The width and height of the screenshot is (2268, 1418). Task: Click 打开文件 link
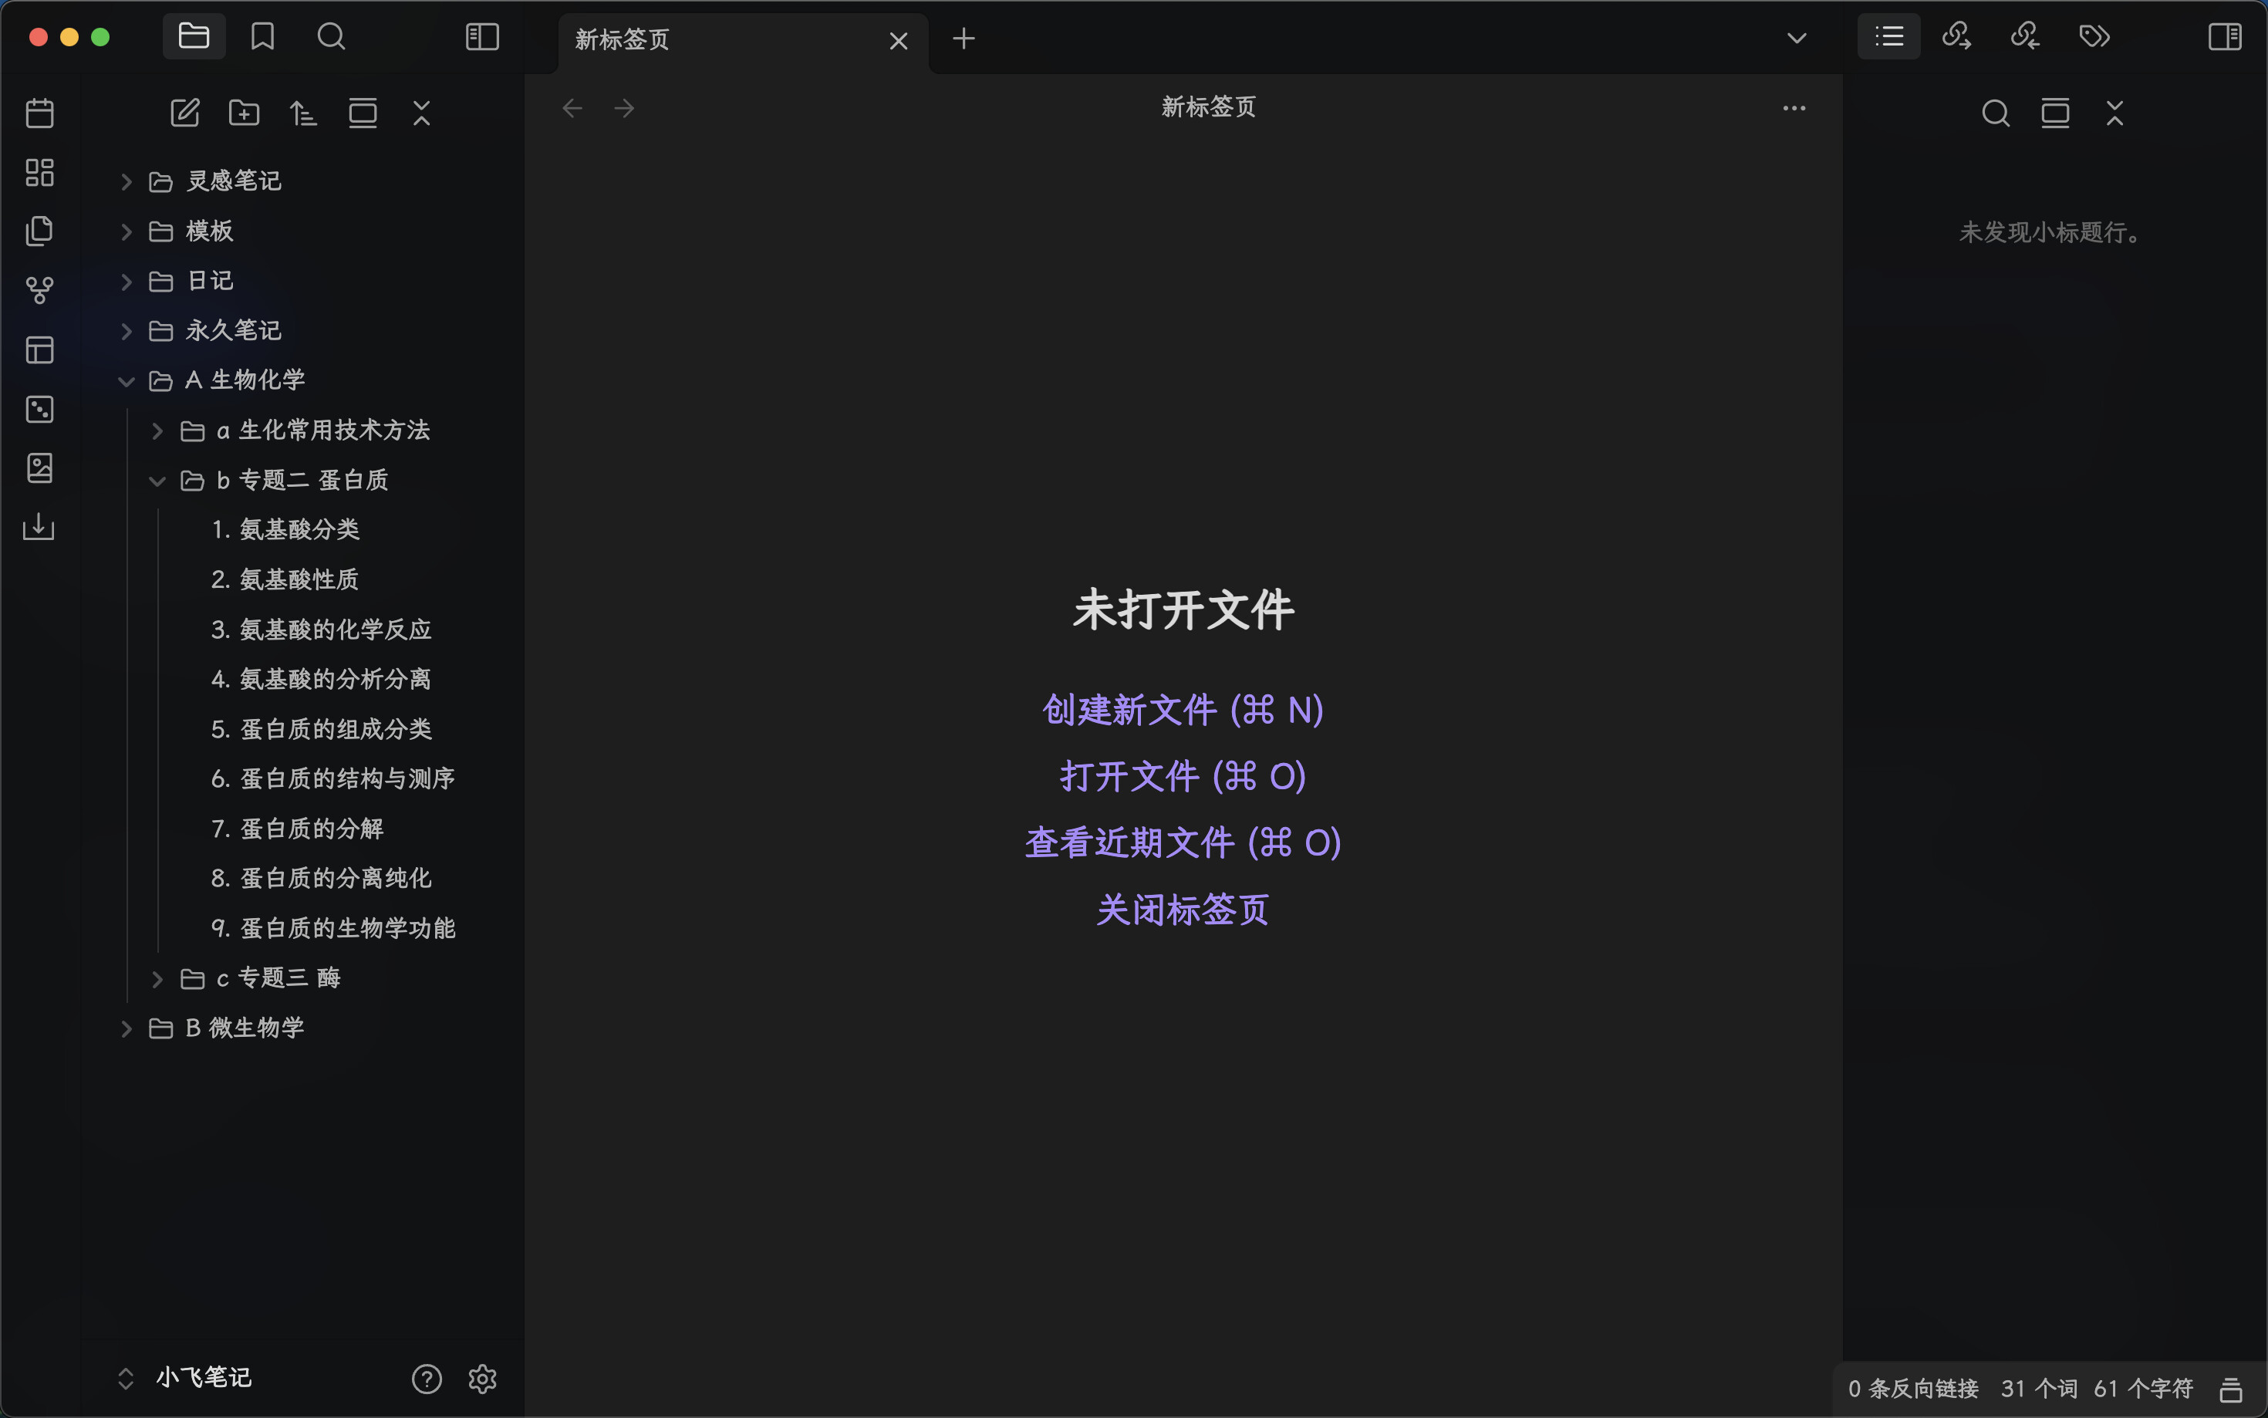(1183, 777)
